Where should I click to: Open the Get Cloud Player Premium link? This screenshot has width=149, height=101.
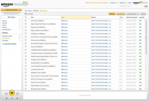coord(11,14)
